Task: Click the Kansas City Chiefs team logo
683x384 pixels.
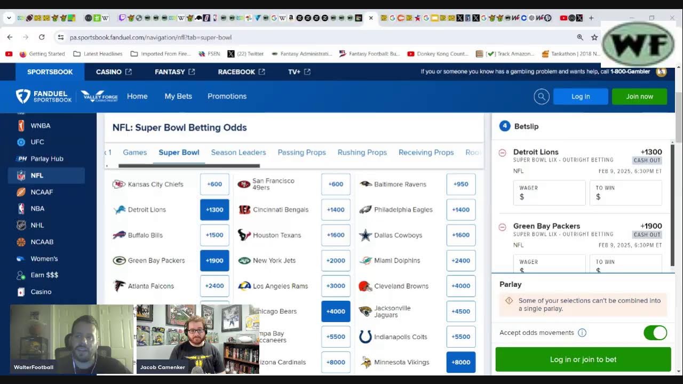Action: coord(119,185)
